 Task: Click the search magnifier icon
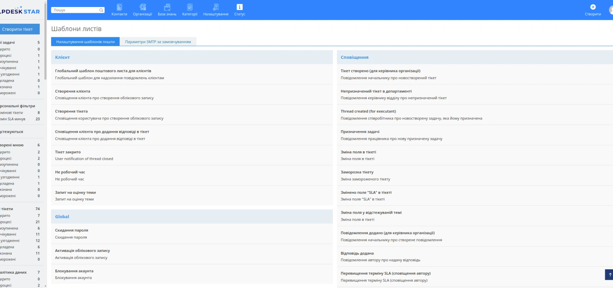101,10
